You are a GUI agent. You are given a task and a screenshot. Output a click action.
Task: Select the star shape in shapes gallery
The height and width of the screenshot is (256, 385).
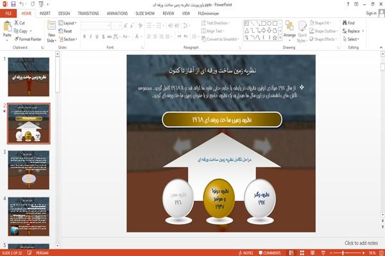275,38
